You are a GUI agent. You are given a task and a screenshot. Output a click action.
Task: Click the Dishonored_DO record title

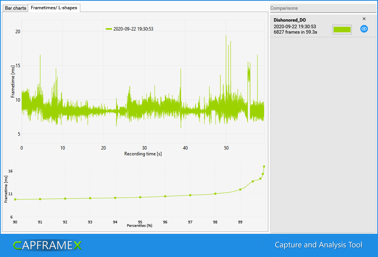click(x=290, y=20)
